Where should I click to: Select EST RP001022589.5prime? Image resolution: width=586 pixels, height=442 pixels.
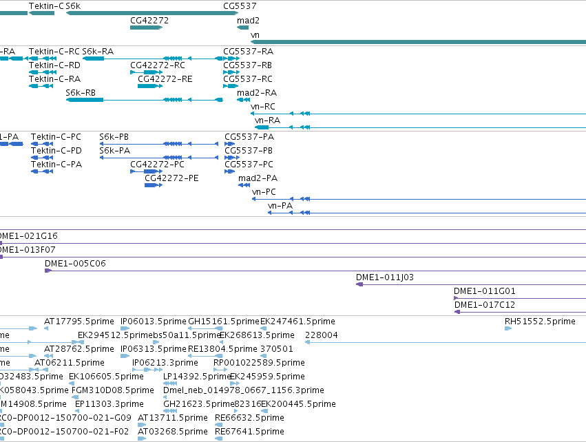click(x=220, y=370)
